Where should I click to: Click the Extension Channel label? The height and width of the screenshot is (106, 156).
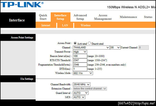[x=62, y=89]
